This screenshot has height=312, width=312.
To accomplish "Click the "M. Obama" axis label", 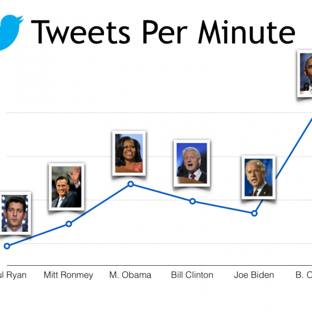I will click(x=131, y=275).
